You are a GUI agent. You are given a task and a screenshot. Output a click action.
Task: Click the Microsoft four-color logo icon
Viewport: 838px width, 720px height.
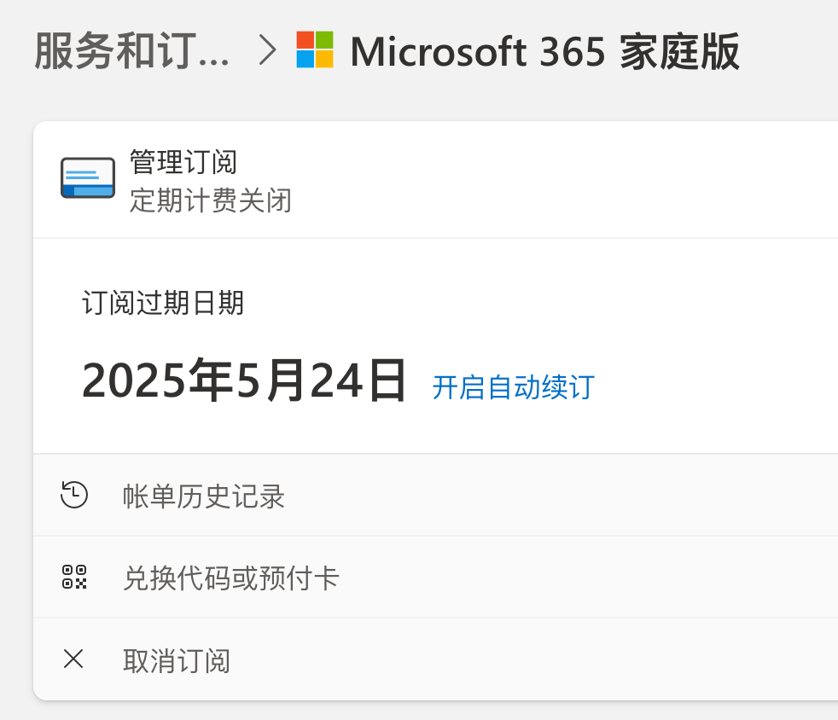(x=315, y=49)
